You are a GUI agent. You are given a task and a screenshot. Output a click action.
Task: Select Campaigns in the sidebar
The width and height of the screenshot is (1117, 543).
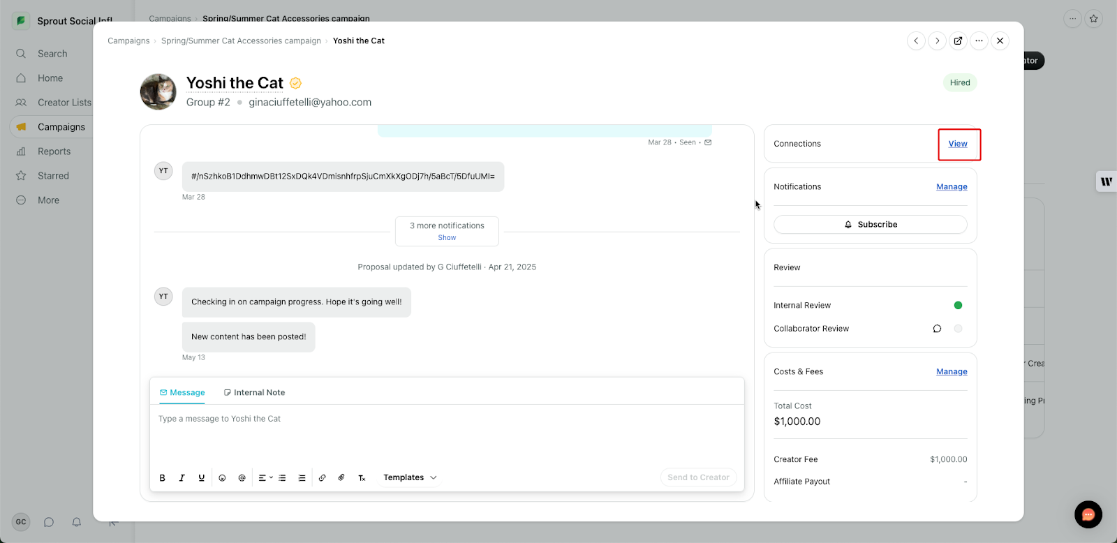[x=61, y=127]
